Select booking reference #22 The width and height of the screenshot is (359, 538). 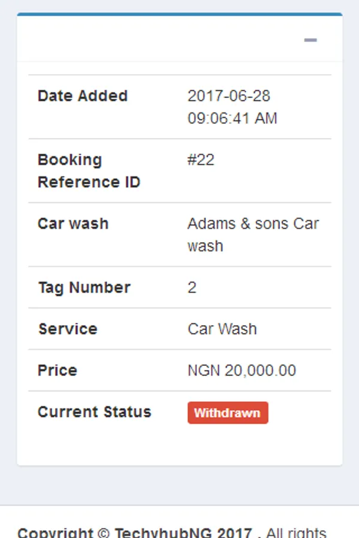[x=200, y=160]
